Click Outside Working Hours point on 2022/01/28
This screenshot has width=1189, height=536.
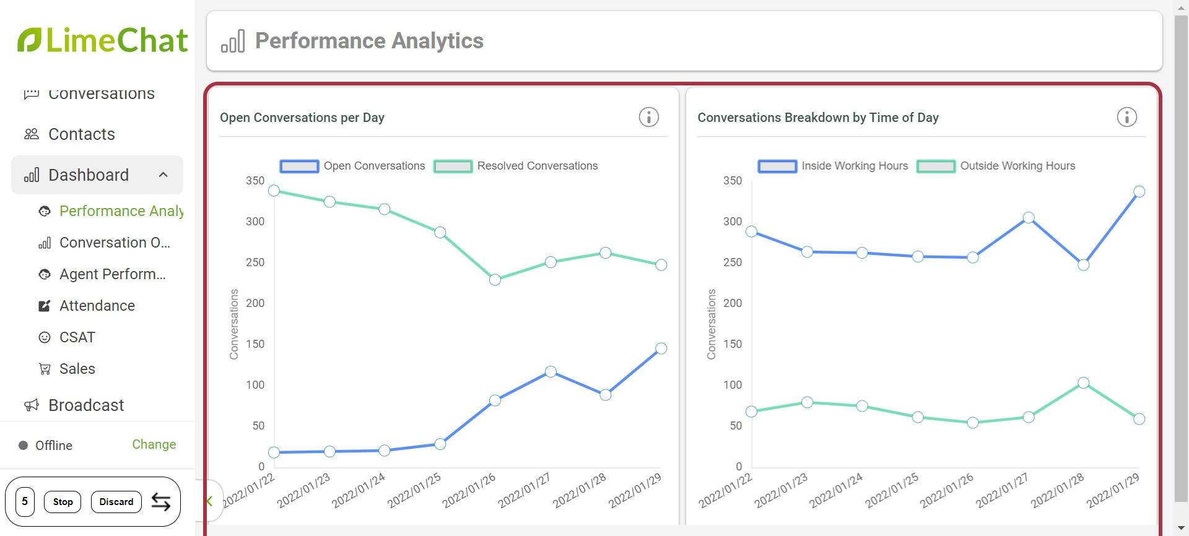pyautogui.click(x=1084, y=383)
